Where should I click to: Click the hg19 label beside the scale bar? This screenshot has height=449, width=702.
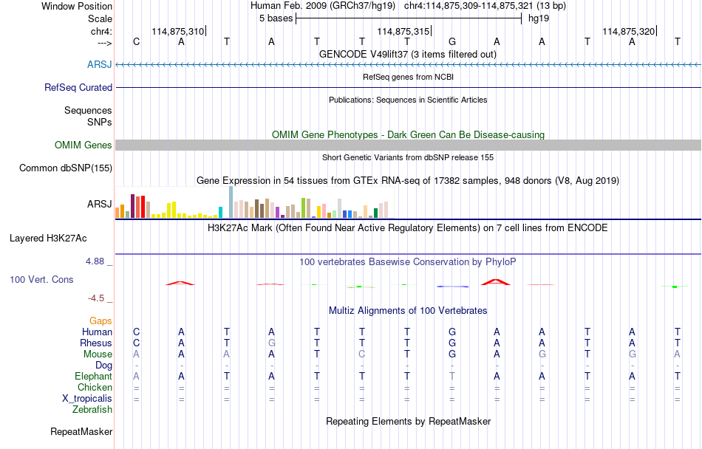[x=539, y=18]
